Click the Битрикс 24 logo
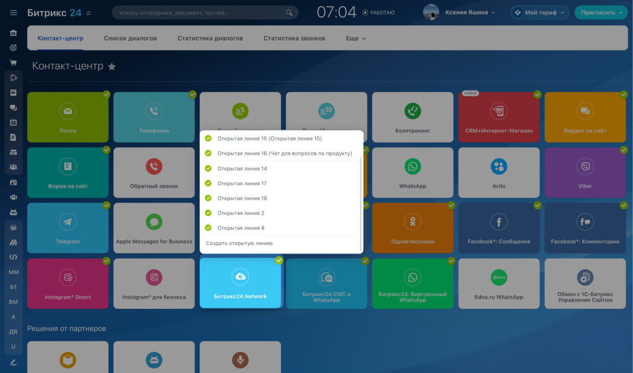Viewport: 633px width, 373px height. coord(54,12)
